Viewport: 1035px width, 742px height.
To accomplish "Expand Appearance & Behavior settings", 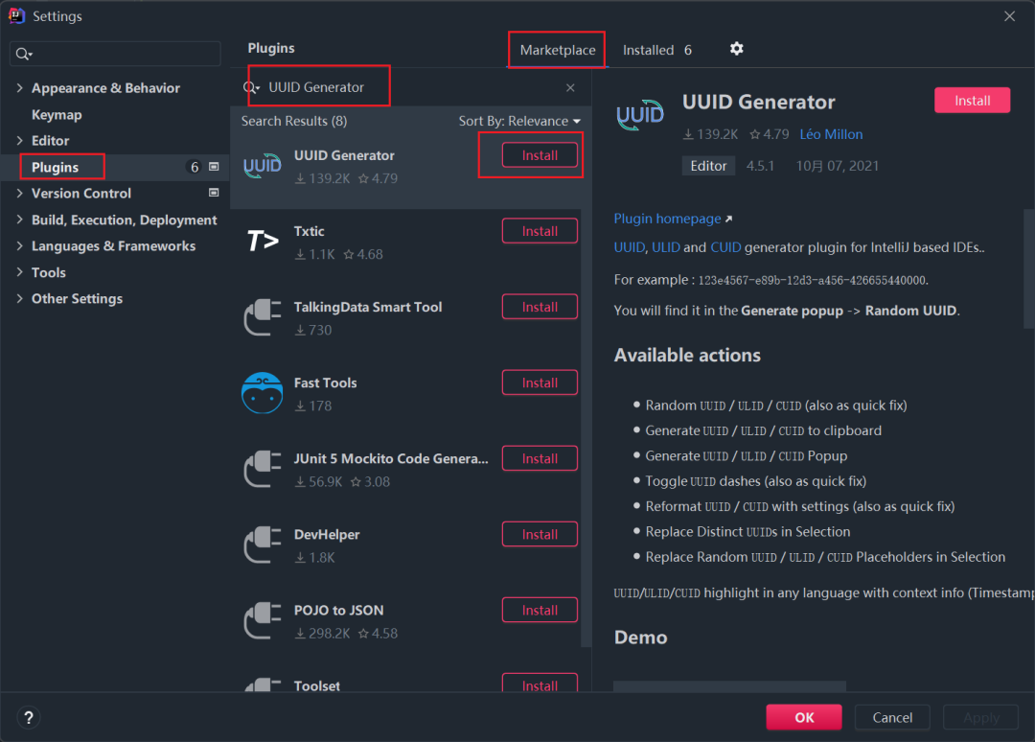I will pyautogui.click(x=19, y=88).
